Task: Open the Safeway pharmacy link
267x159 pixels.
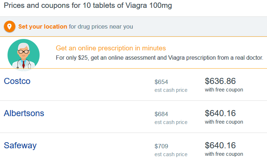Action: coord(20,146)
